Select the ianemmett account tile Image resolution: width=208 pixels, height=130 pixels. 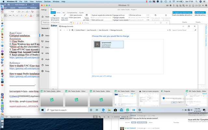(109, 45)
